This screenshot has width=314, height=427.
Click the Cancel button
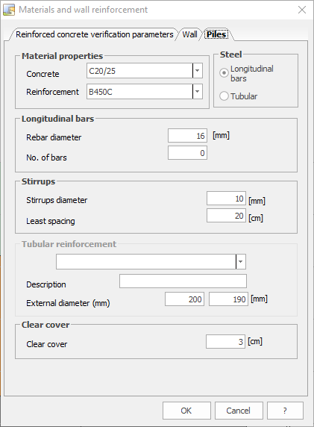pos(239,411)
